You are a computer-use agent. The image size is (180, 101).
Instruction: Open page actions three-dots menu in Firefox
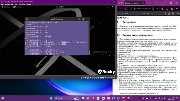[157, 9]
